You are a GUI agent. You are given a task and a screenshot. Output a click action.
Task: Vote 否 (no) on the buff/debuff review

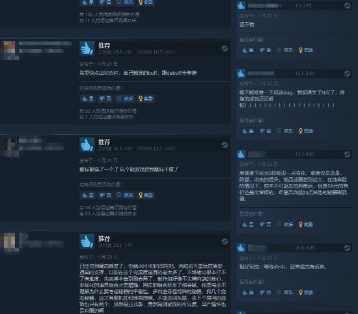[105, 99]
